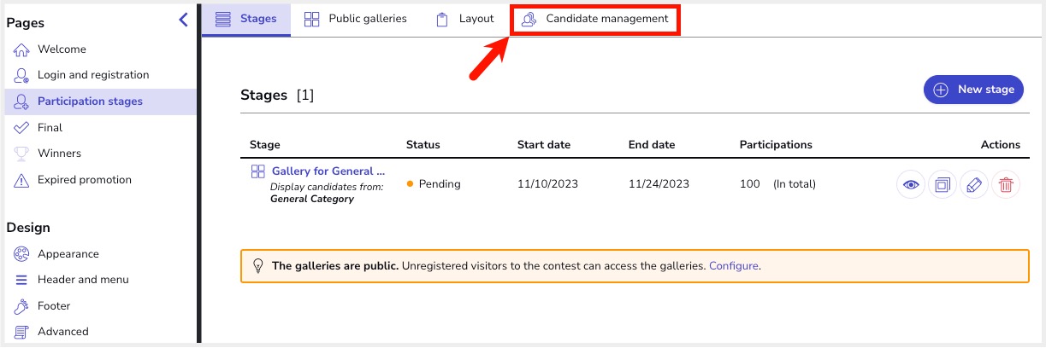Open Login and registration page settings
Viewport: 1046px width, 348px height.
pyautogui.click(x=92, y=75)
